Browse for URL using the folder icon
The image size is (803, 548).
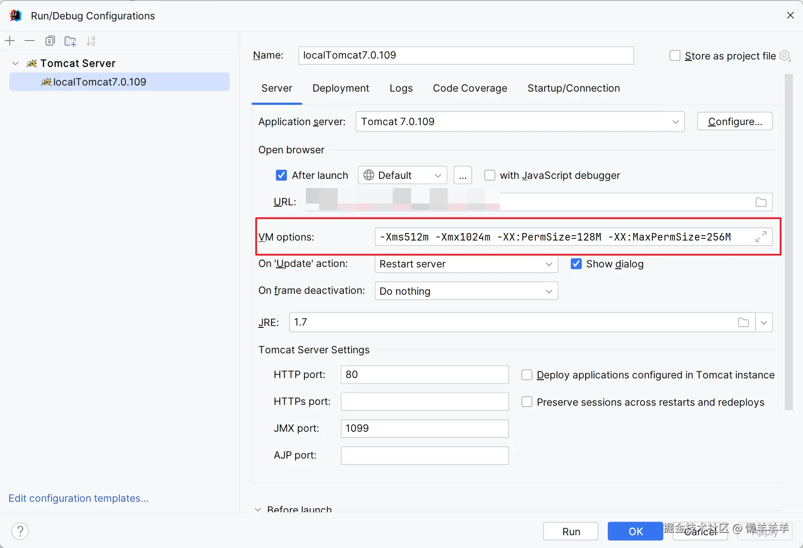click(761, 202)
